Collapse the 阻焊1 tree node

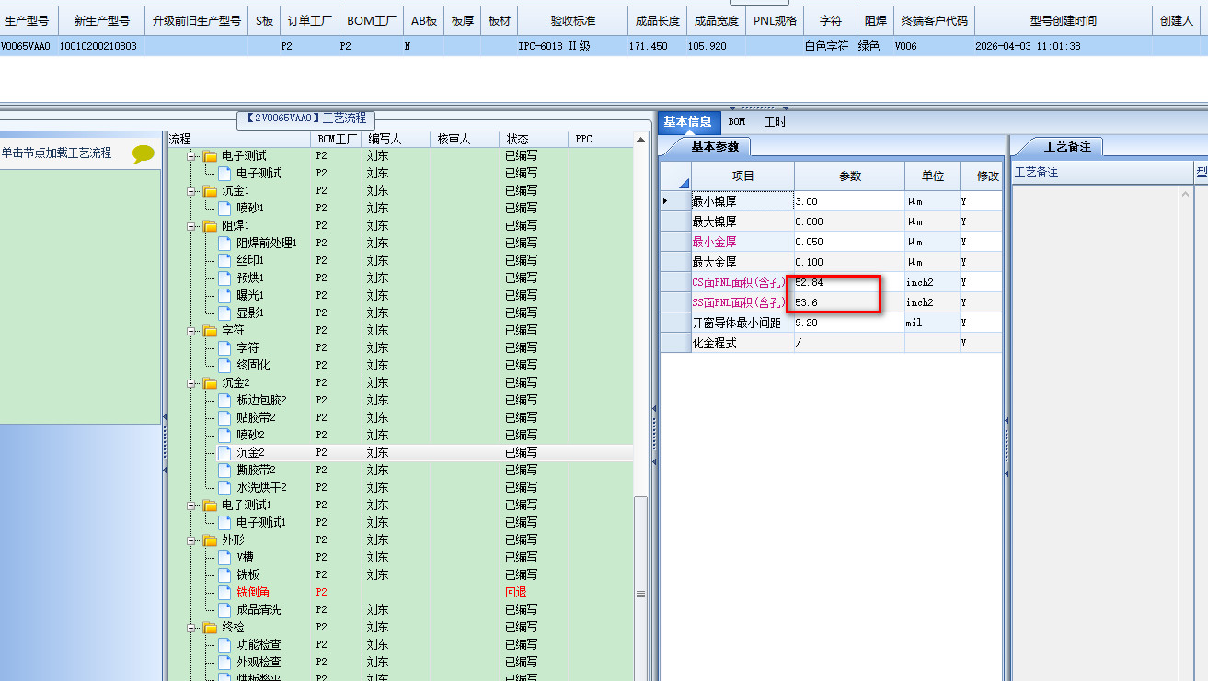tap(192, 226)
